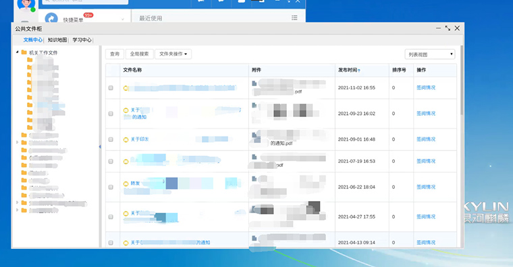This screenshot has width=513, height=267.
Task: Check the row dated 2021-06-22 18:04
Action: click(111, 187)
